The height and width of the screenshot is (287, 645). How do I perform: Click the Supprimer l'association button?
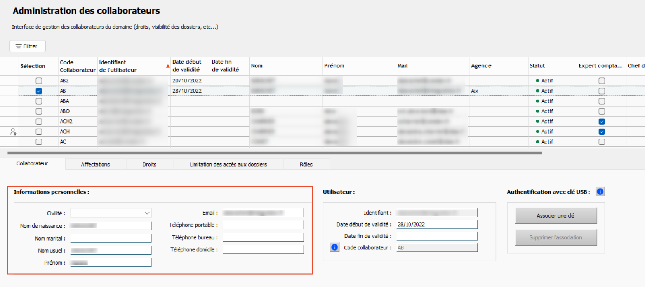pos(555,237)
